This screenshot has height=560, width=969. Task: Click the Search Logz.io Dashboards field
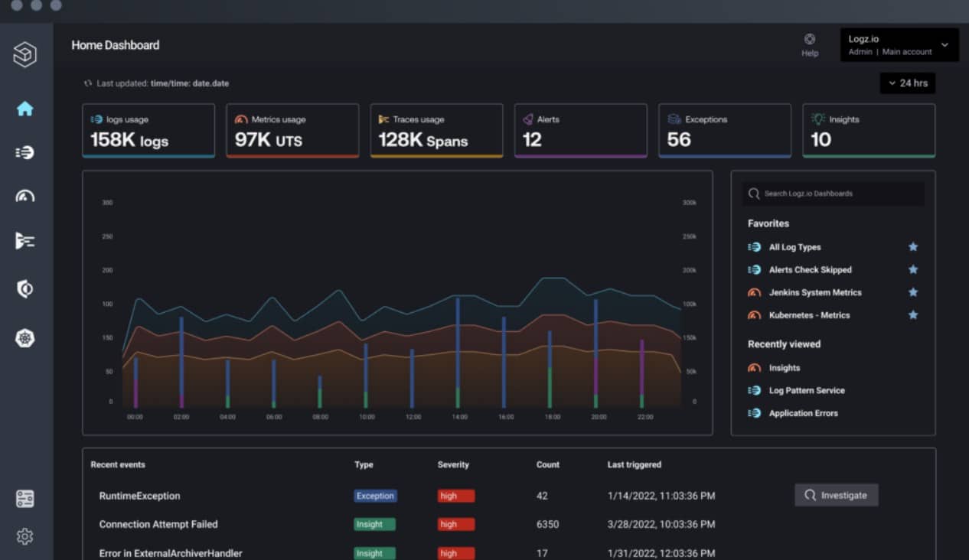point(833,194)
